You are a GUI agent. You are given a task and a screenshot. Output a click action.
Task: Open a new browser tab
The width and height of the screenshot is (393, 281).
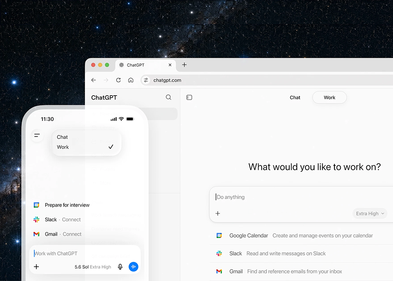point(184,65)
